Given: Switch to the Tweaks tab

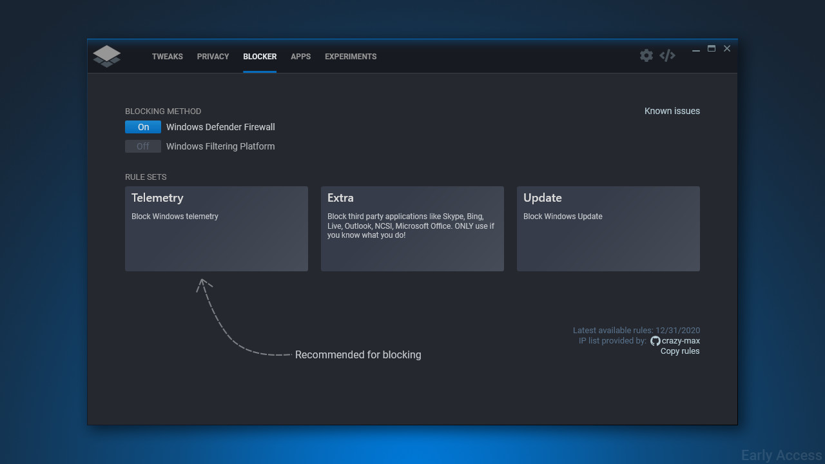Looking at the screenshot, I should [x=168, y=57].
